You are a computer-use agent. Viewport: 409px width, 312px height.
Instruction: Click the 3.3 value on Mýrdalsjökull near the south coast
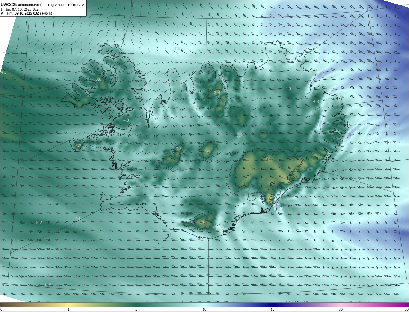pyautogui.click(x=201, y=223)
